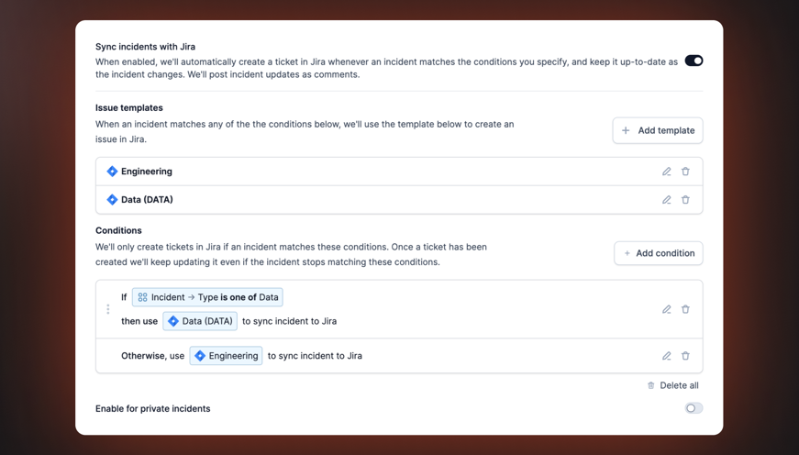Viewport: 799px width, 455px height.
Task: Delete the Incident Type condition rule
Action: point(685,309)
